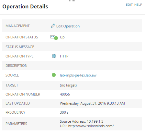The image size is (145, 133).
Task: Click the Source Address 10.199.1.5 text
Action: coord(82,121)
